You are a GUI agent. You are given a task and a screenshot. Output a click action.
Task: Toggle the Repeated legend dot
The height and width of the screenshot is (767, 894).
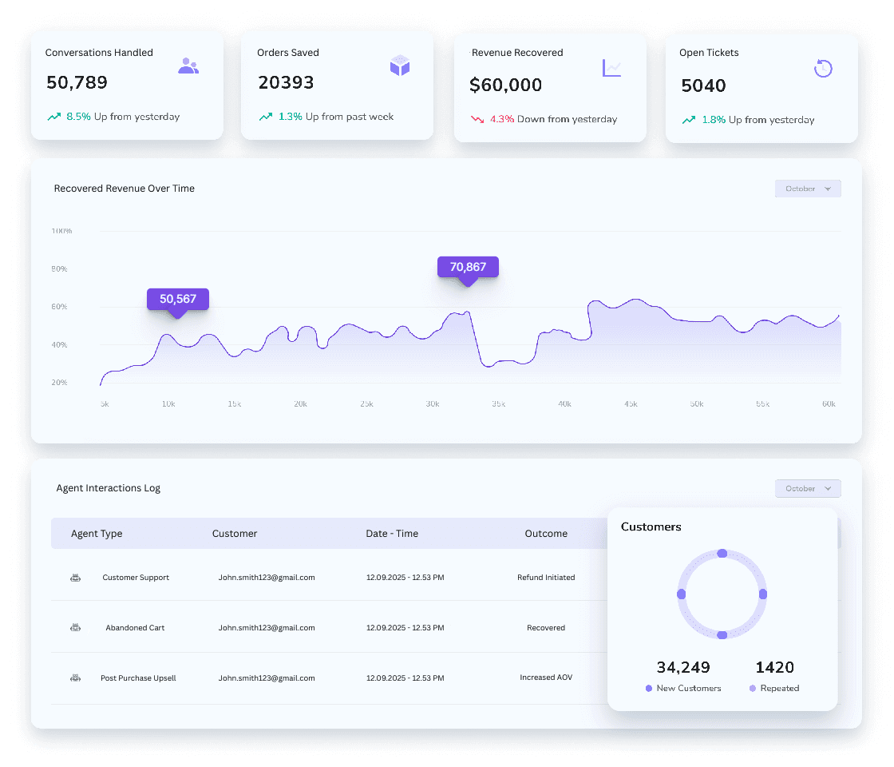click(751, 688)
